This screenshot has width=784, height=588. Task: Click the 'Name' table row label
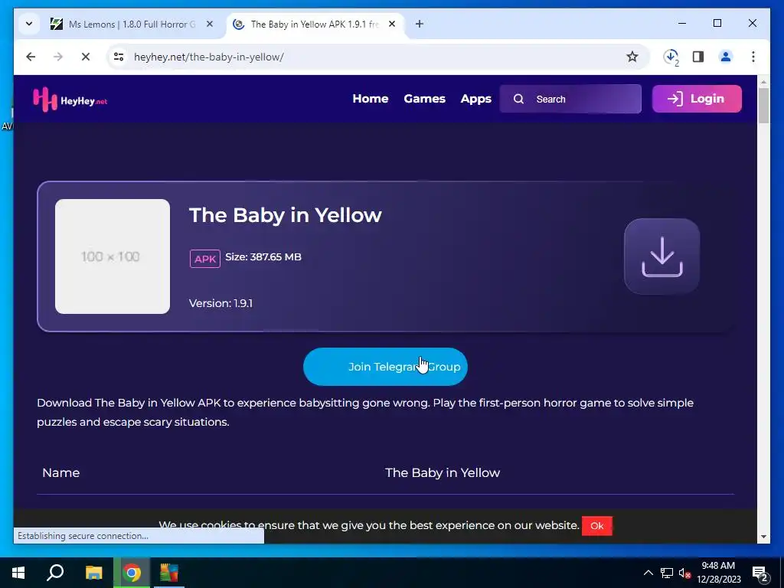(x=61, y=472)
